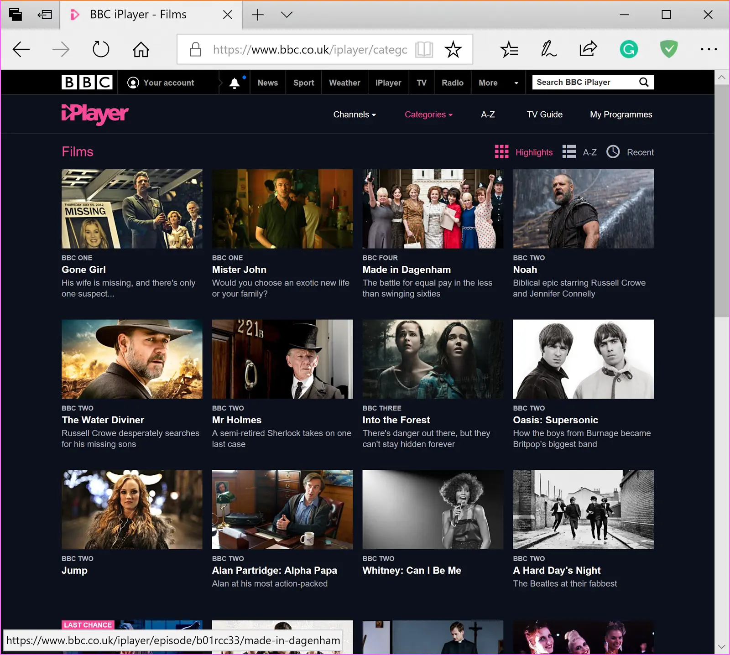Open My Programmes link
Screen dimensions: 730x655
[621, 114]
